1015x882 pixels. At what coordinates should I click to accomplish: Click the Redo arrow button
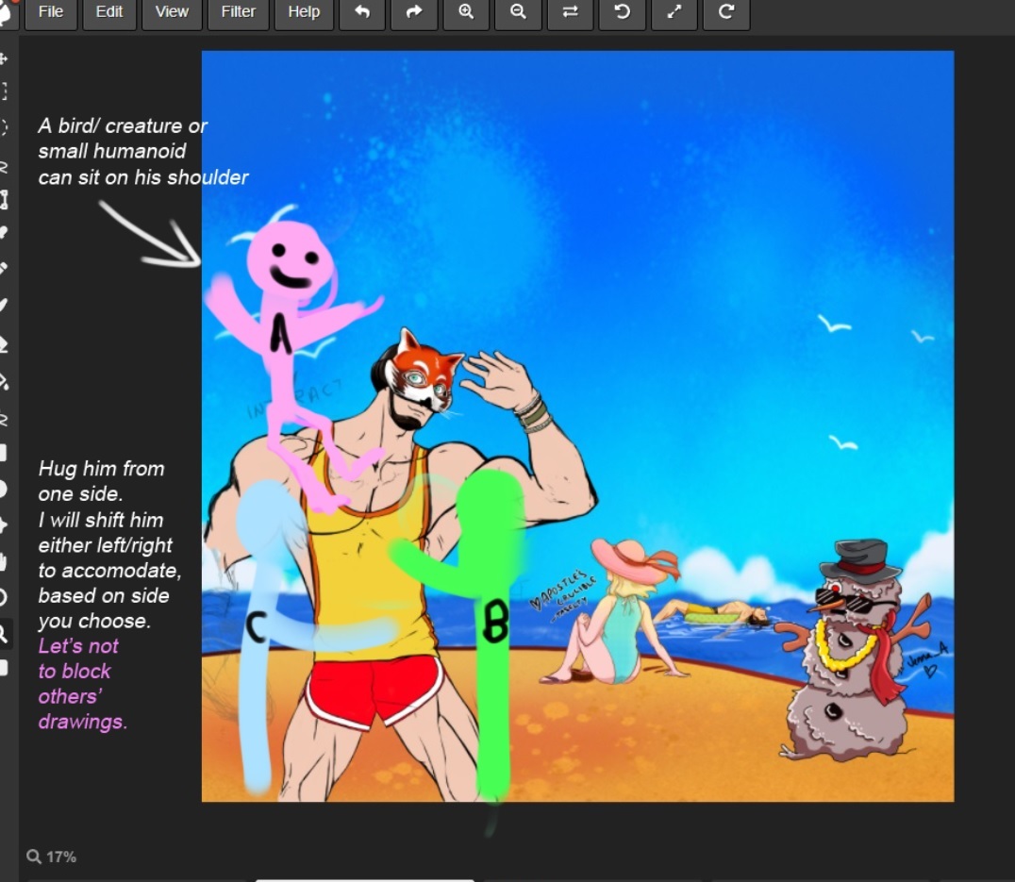414,13
